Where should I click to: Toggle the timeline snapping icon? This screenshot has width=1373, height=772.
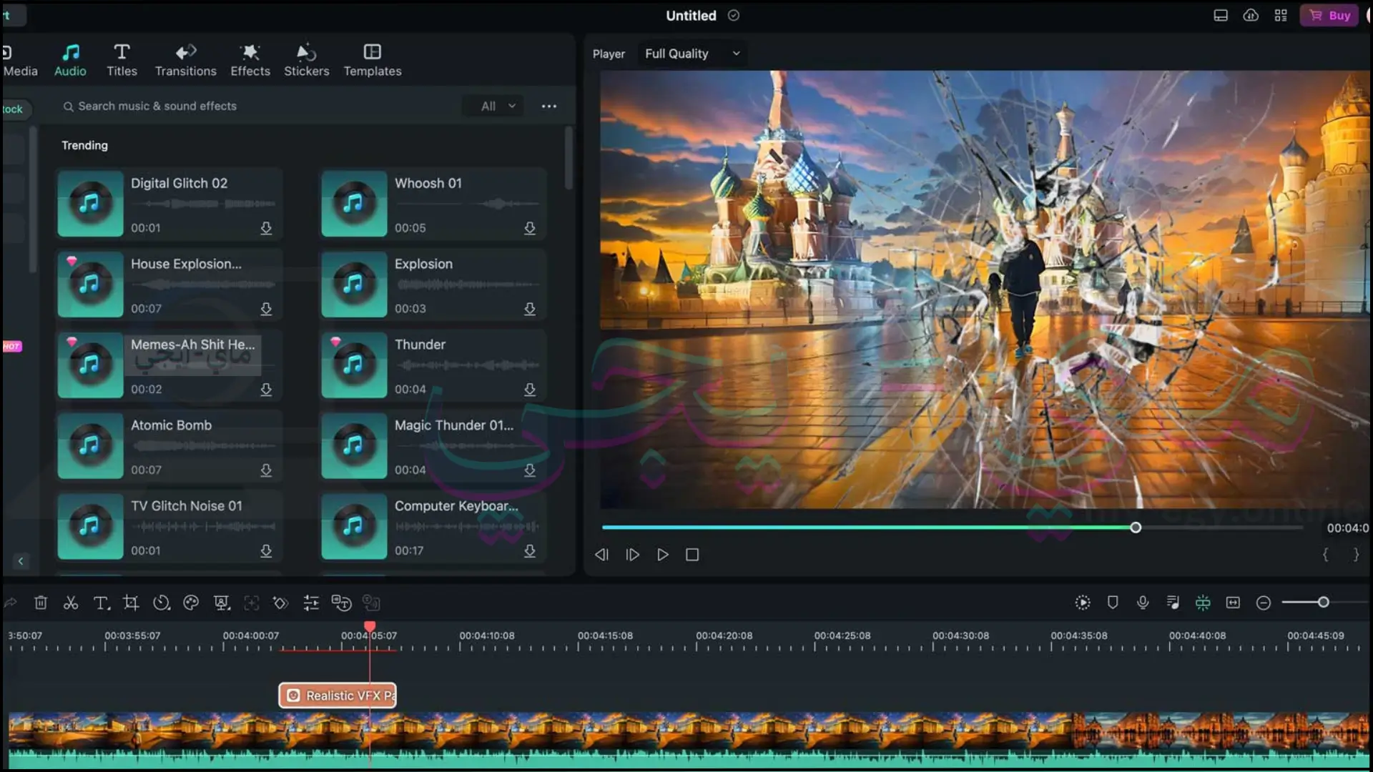(x=1203, y=603)
